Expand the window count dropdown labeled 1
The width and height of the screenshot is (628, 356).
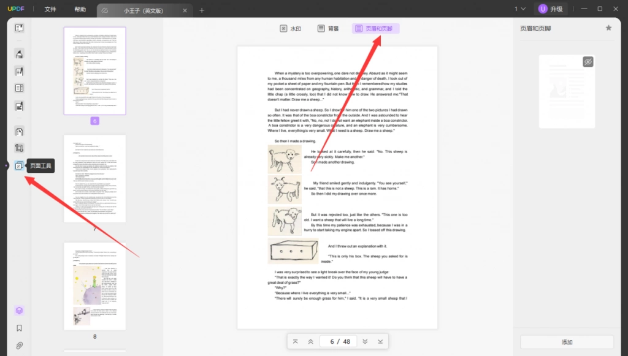pos(520,9)
